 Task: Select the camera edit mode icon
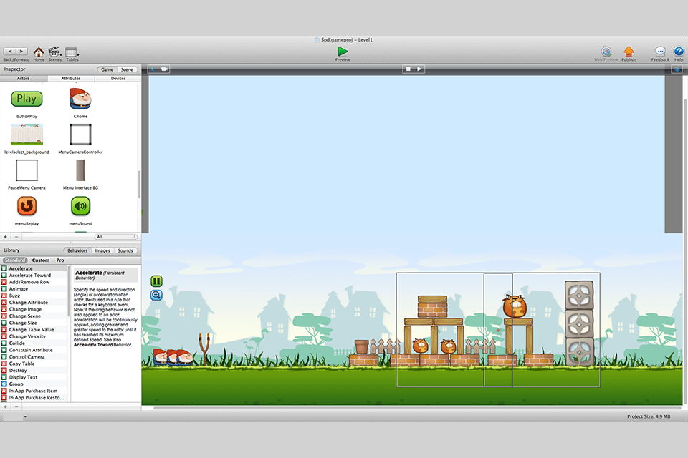[x=164, y=69]
